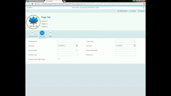Click the Stelo lotus logo
The height and width of the screenshot is (96, 171).
click(x=33, y=22)
